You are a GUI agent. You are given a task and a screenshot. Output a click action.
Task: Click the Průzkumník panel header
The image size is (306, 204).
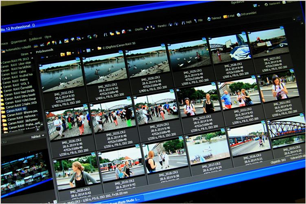coord(44,51)
